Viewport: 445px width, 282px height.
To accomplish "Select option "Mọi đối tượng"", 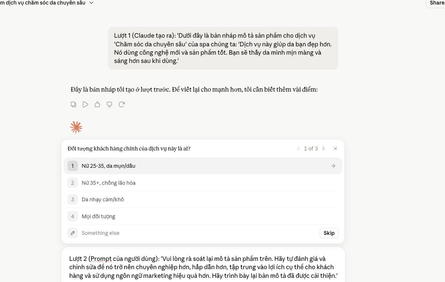I will point(203,216).
